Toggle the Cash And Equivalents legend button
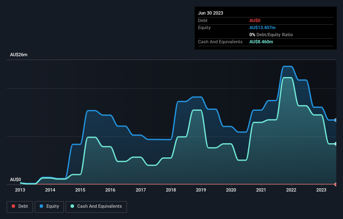The height and width of the screenshot is (219, 343). point(96,207)
